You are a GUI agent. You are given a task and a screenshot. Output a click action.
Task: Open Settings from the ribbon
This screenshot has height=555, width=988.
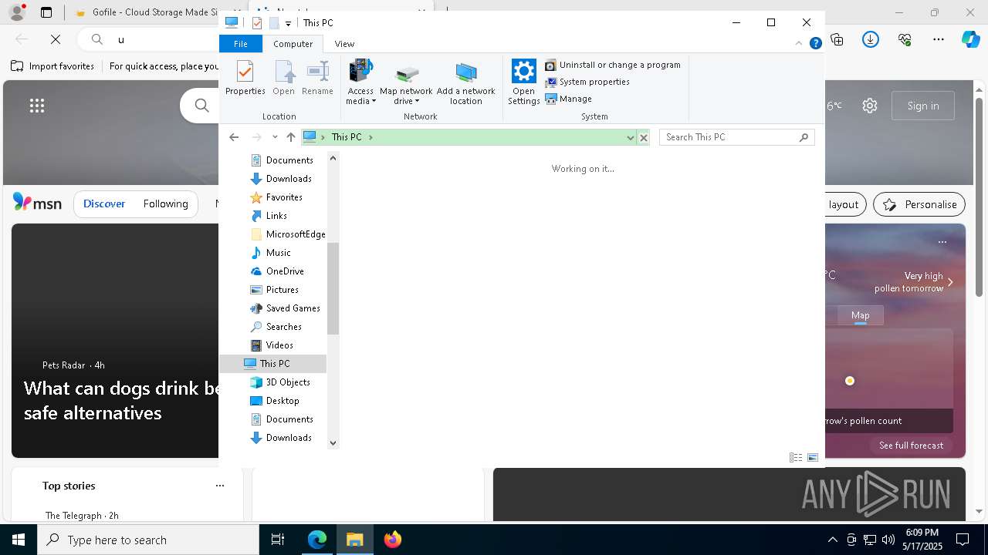click(523, 82)
